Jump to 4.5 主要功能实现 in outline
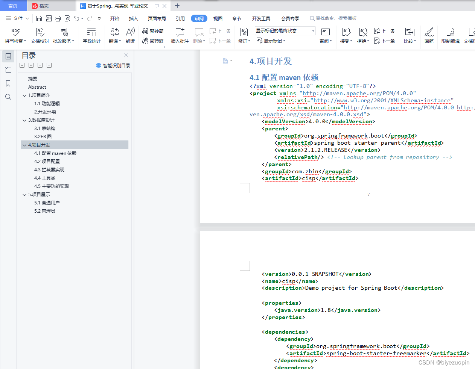475x369 pixels. (52, 186)
